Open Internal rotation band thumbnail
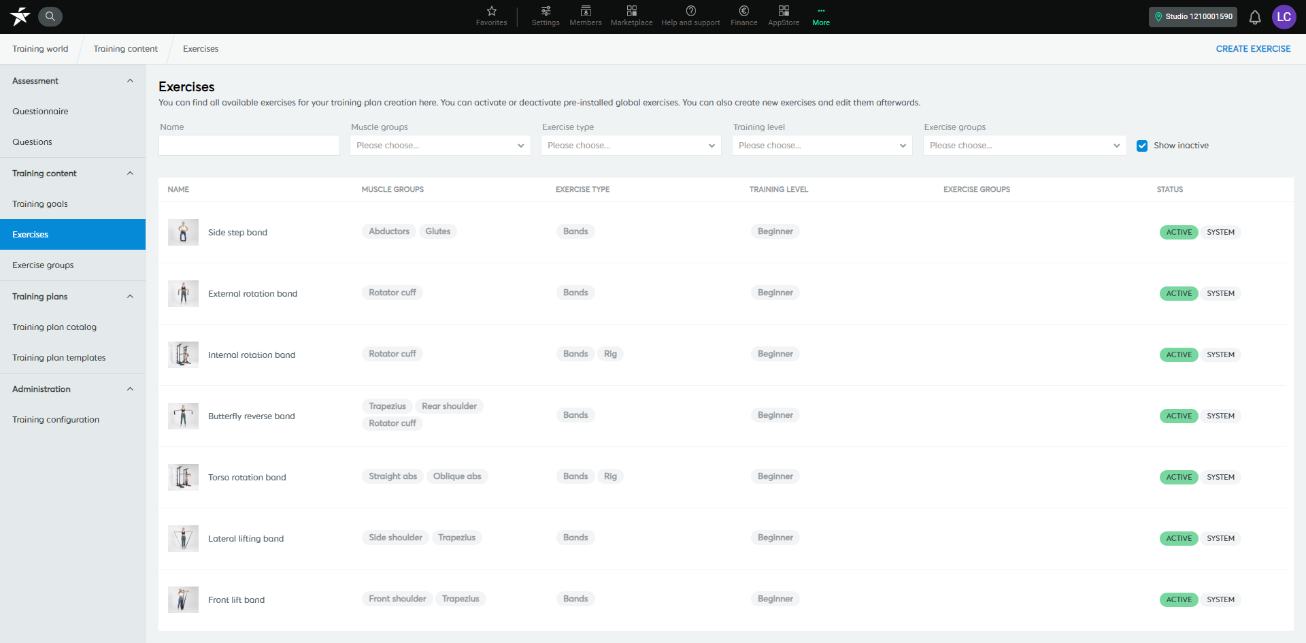Viewport: 1306px width, 643px height. click(183, 355)
